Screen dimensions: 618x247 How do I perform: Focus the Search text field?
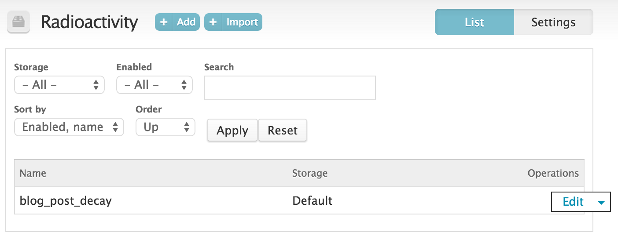click(x=290, y=88)
